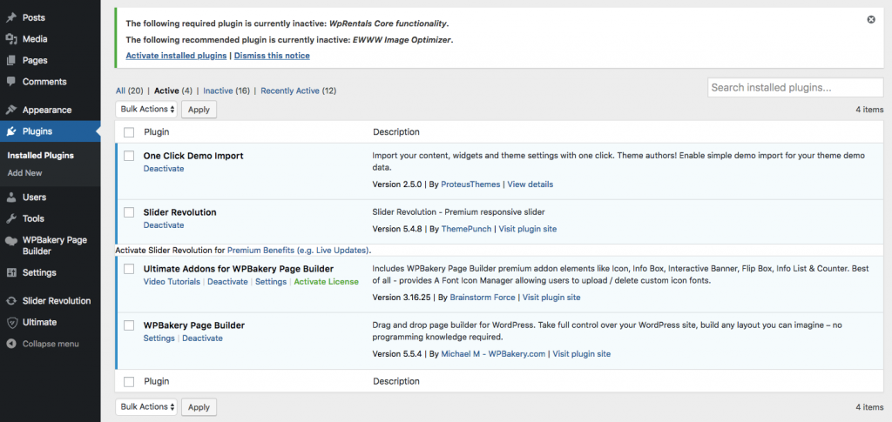The width and height of the screenshot is (892, 422).
Task: Visit plugin site for WPBakery Page Builder
Action: [581, 354]
